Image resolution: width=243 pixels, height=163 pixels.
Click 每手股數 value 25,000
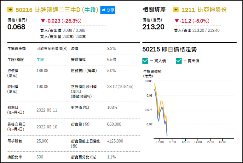point(43,141)
